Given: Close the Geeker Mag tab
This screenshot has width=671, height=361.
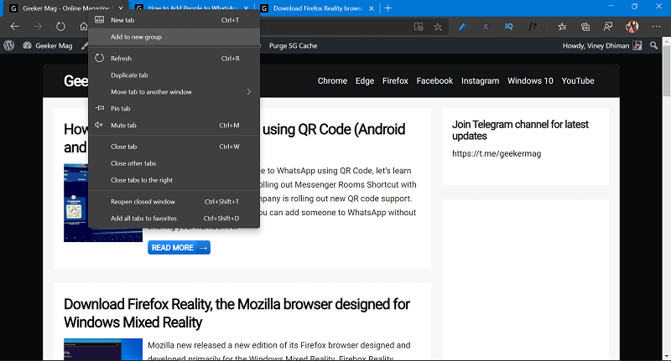Looking at the screenshot, I should 121,8.
